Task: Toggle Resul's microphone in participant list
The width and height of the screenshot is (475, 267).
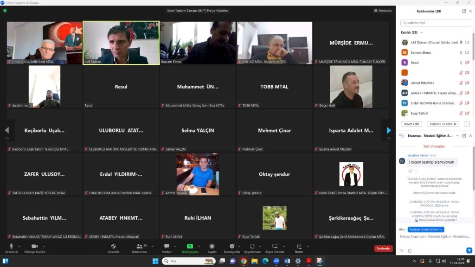Action: [461, 63]
